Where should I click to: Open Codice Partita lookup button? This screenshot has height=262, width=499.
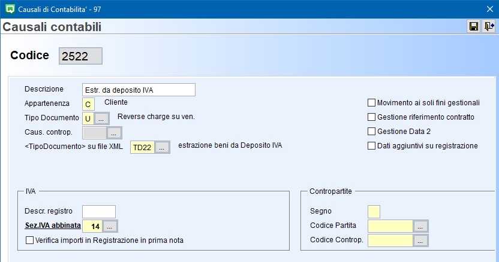tap(421, 226)
